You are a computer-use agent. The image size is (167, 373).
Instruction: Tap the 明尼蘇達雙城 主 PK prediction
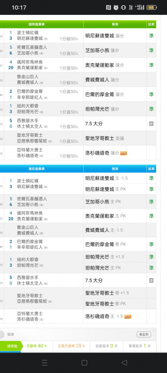(106, 189)
